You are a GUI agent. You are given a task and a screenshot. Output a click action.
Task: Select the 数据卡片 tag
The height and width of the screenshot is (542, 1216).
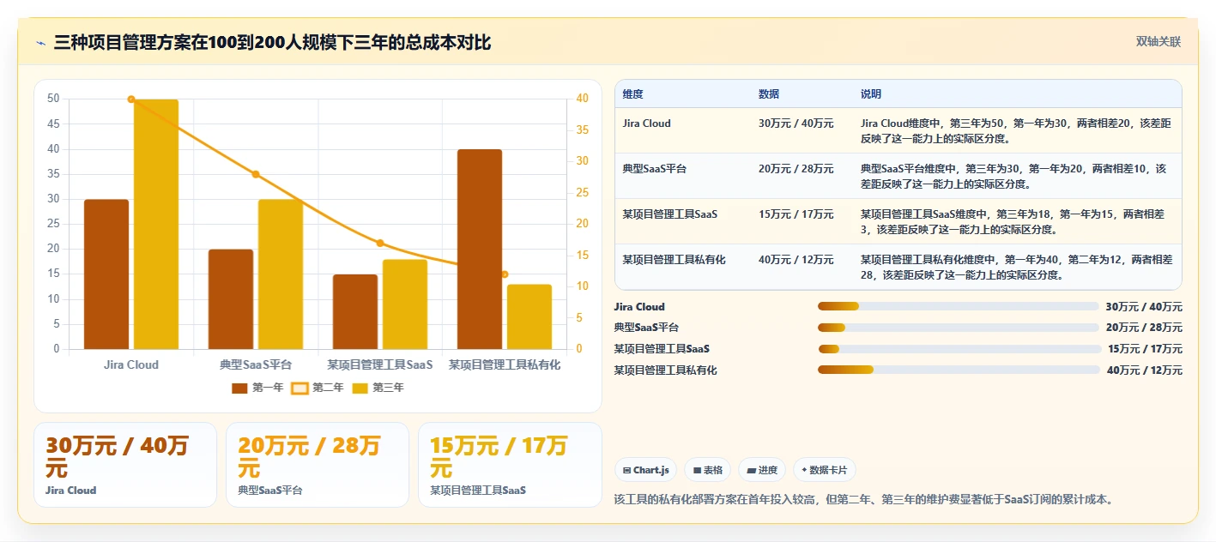(824, 470)
